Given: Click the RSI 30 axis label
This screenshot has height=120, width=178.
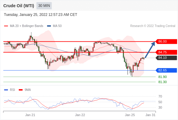Looking at the screenshot, I should coord(160,107).
